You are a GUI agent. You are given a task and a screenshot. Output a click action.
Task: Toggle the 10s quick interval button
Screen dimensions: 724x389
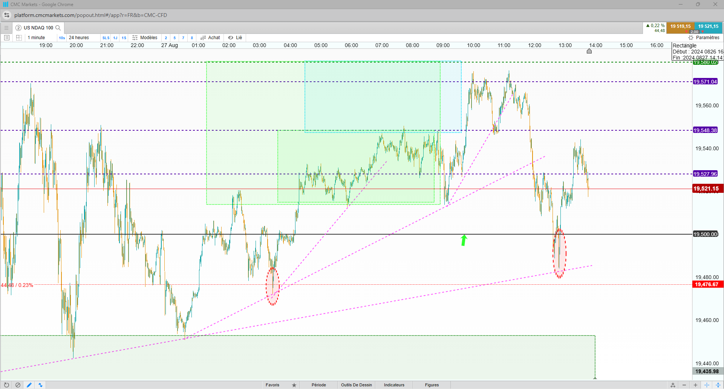coord(62,38)
